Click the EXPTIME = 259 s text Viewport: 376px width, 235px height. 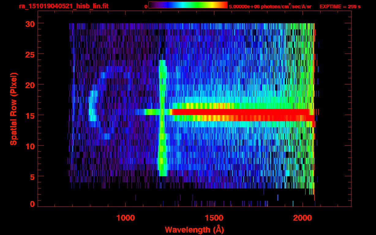click(340, 6)
